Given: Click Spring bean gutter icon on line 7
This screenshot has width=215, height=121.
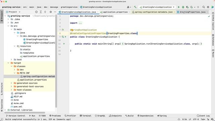Looking at the screenshot, I should 63,30.
